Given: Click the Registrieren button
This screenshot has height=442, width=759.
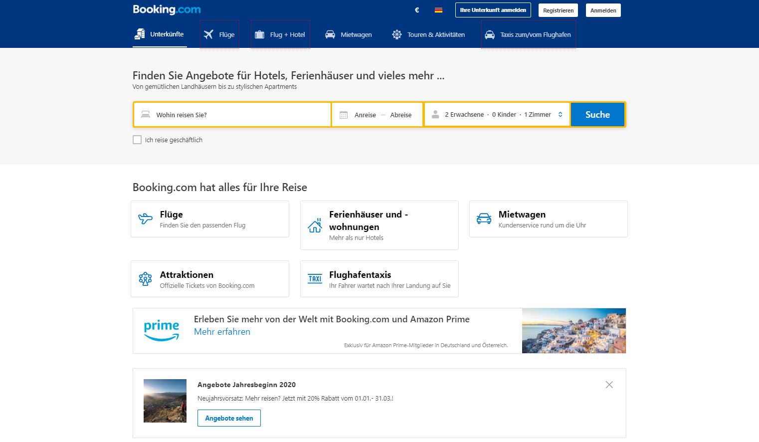Looking at the screenshot, I should click(x=558, y=10).
